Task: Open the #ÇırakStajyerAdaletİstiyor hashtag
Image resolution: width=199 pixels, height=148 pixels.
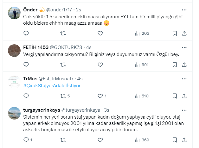Action: (x=52, y=85)
